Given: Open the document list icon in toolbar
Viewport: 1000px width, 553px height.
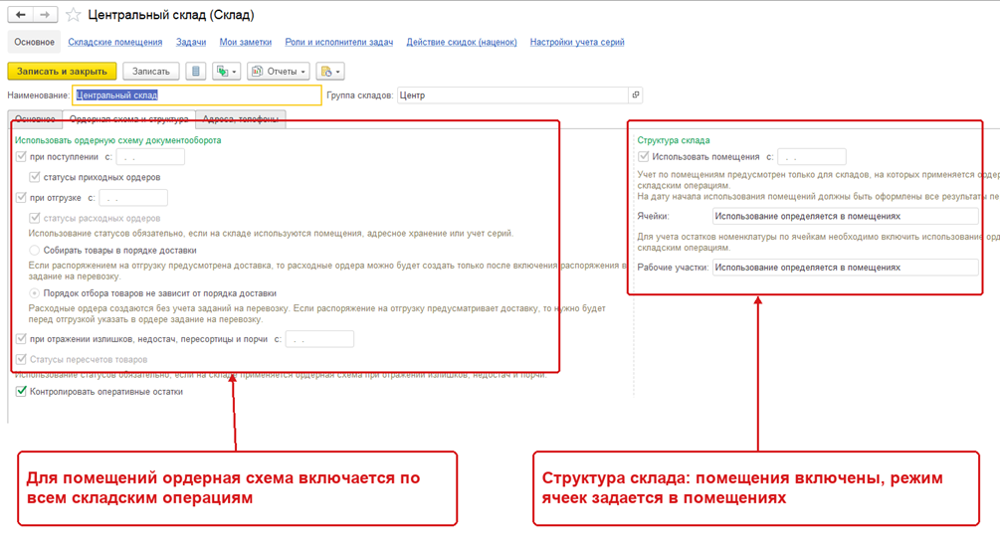Looking at the screenshot, I should tap(196, 72).
